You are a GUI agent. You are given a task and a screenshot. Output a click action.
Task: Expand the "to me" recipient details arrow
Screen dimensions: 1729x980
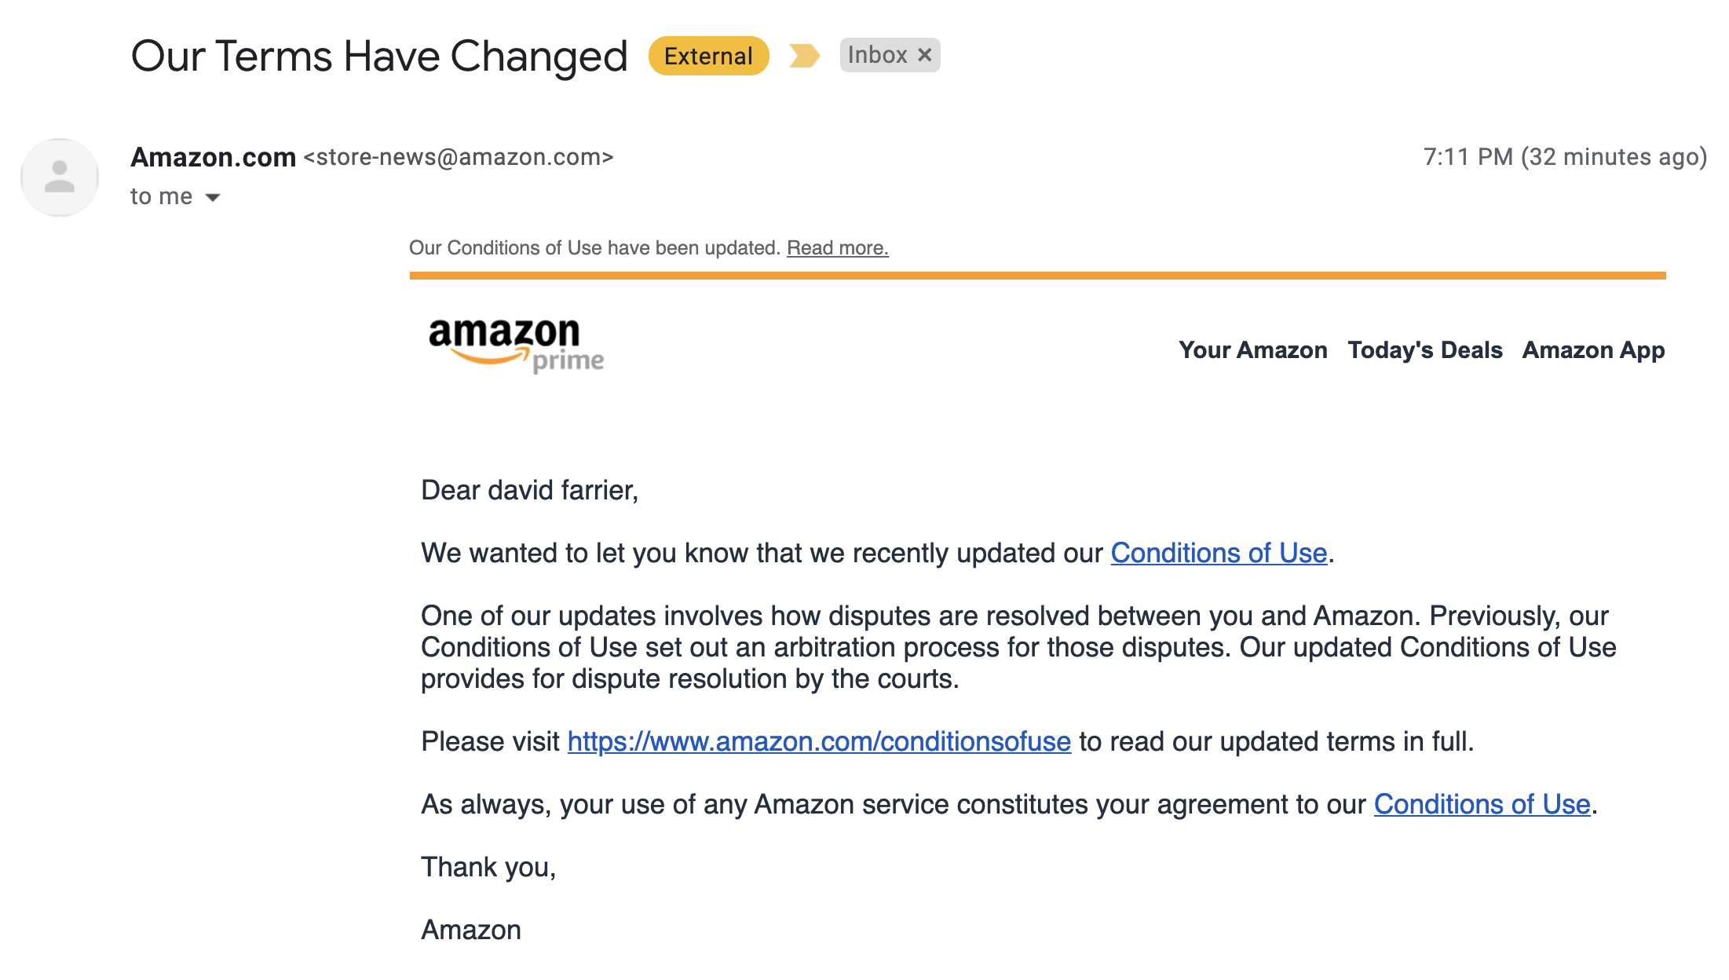click(213, 197)
